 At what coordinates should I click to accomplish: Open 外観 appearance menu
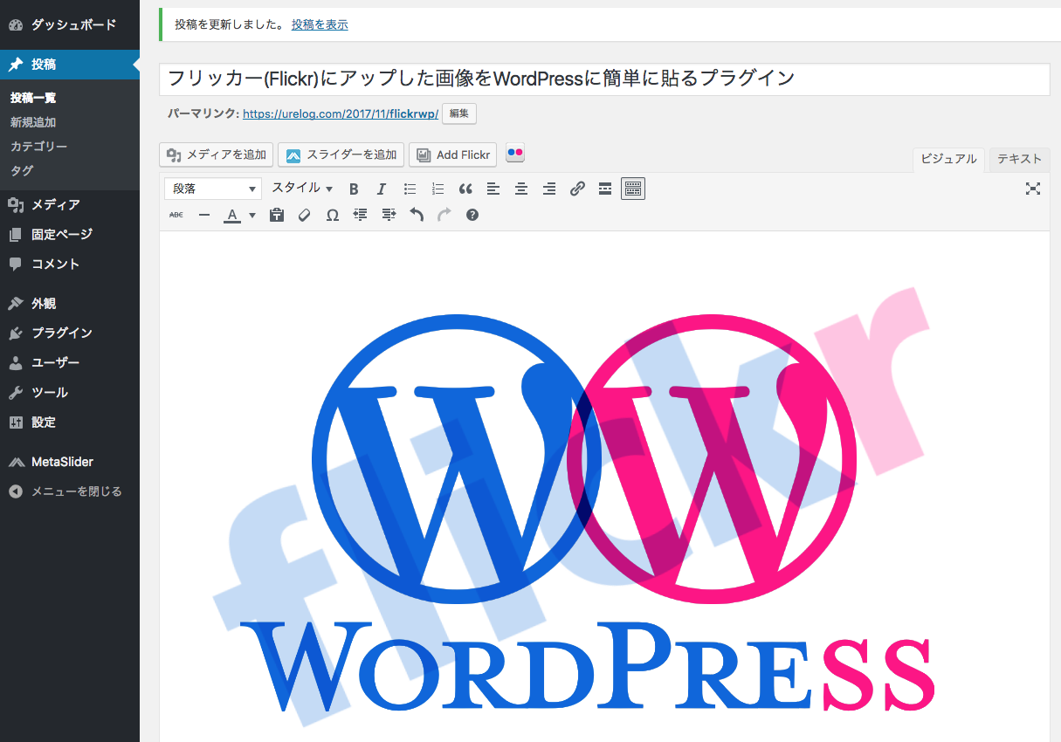pyautogui.click(x=70, y=304)
